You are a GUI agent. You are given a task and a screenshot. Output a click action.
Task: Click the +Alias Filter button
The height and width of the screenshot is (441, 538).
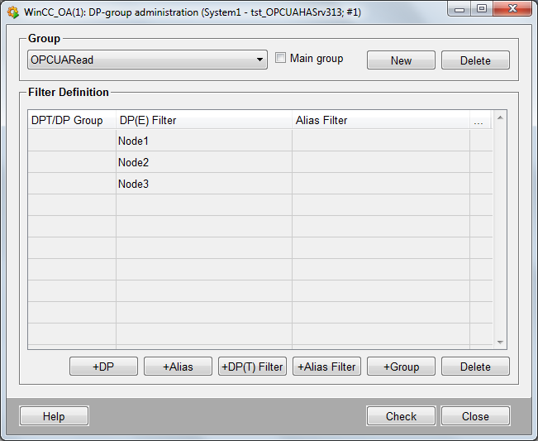pos(326,367)
